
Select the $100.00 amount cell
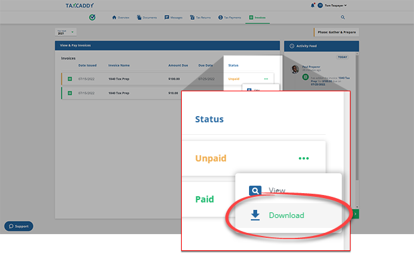(x=174, y=79)
